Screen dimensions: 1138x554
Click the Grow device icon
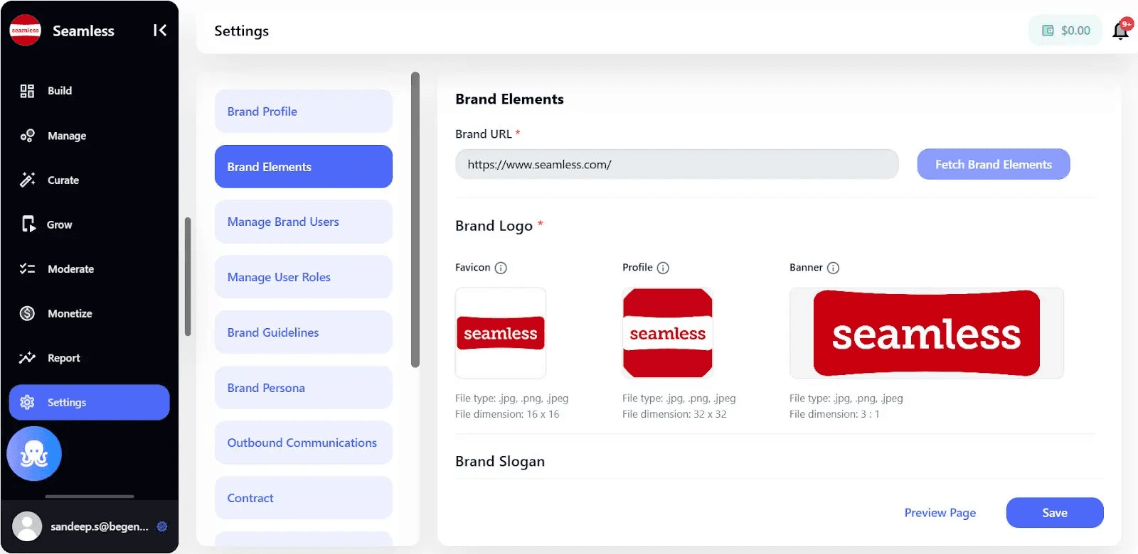click(28, 224)
